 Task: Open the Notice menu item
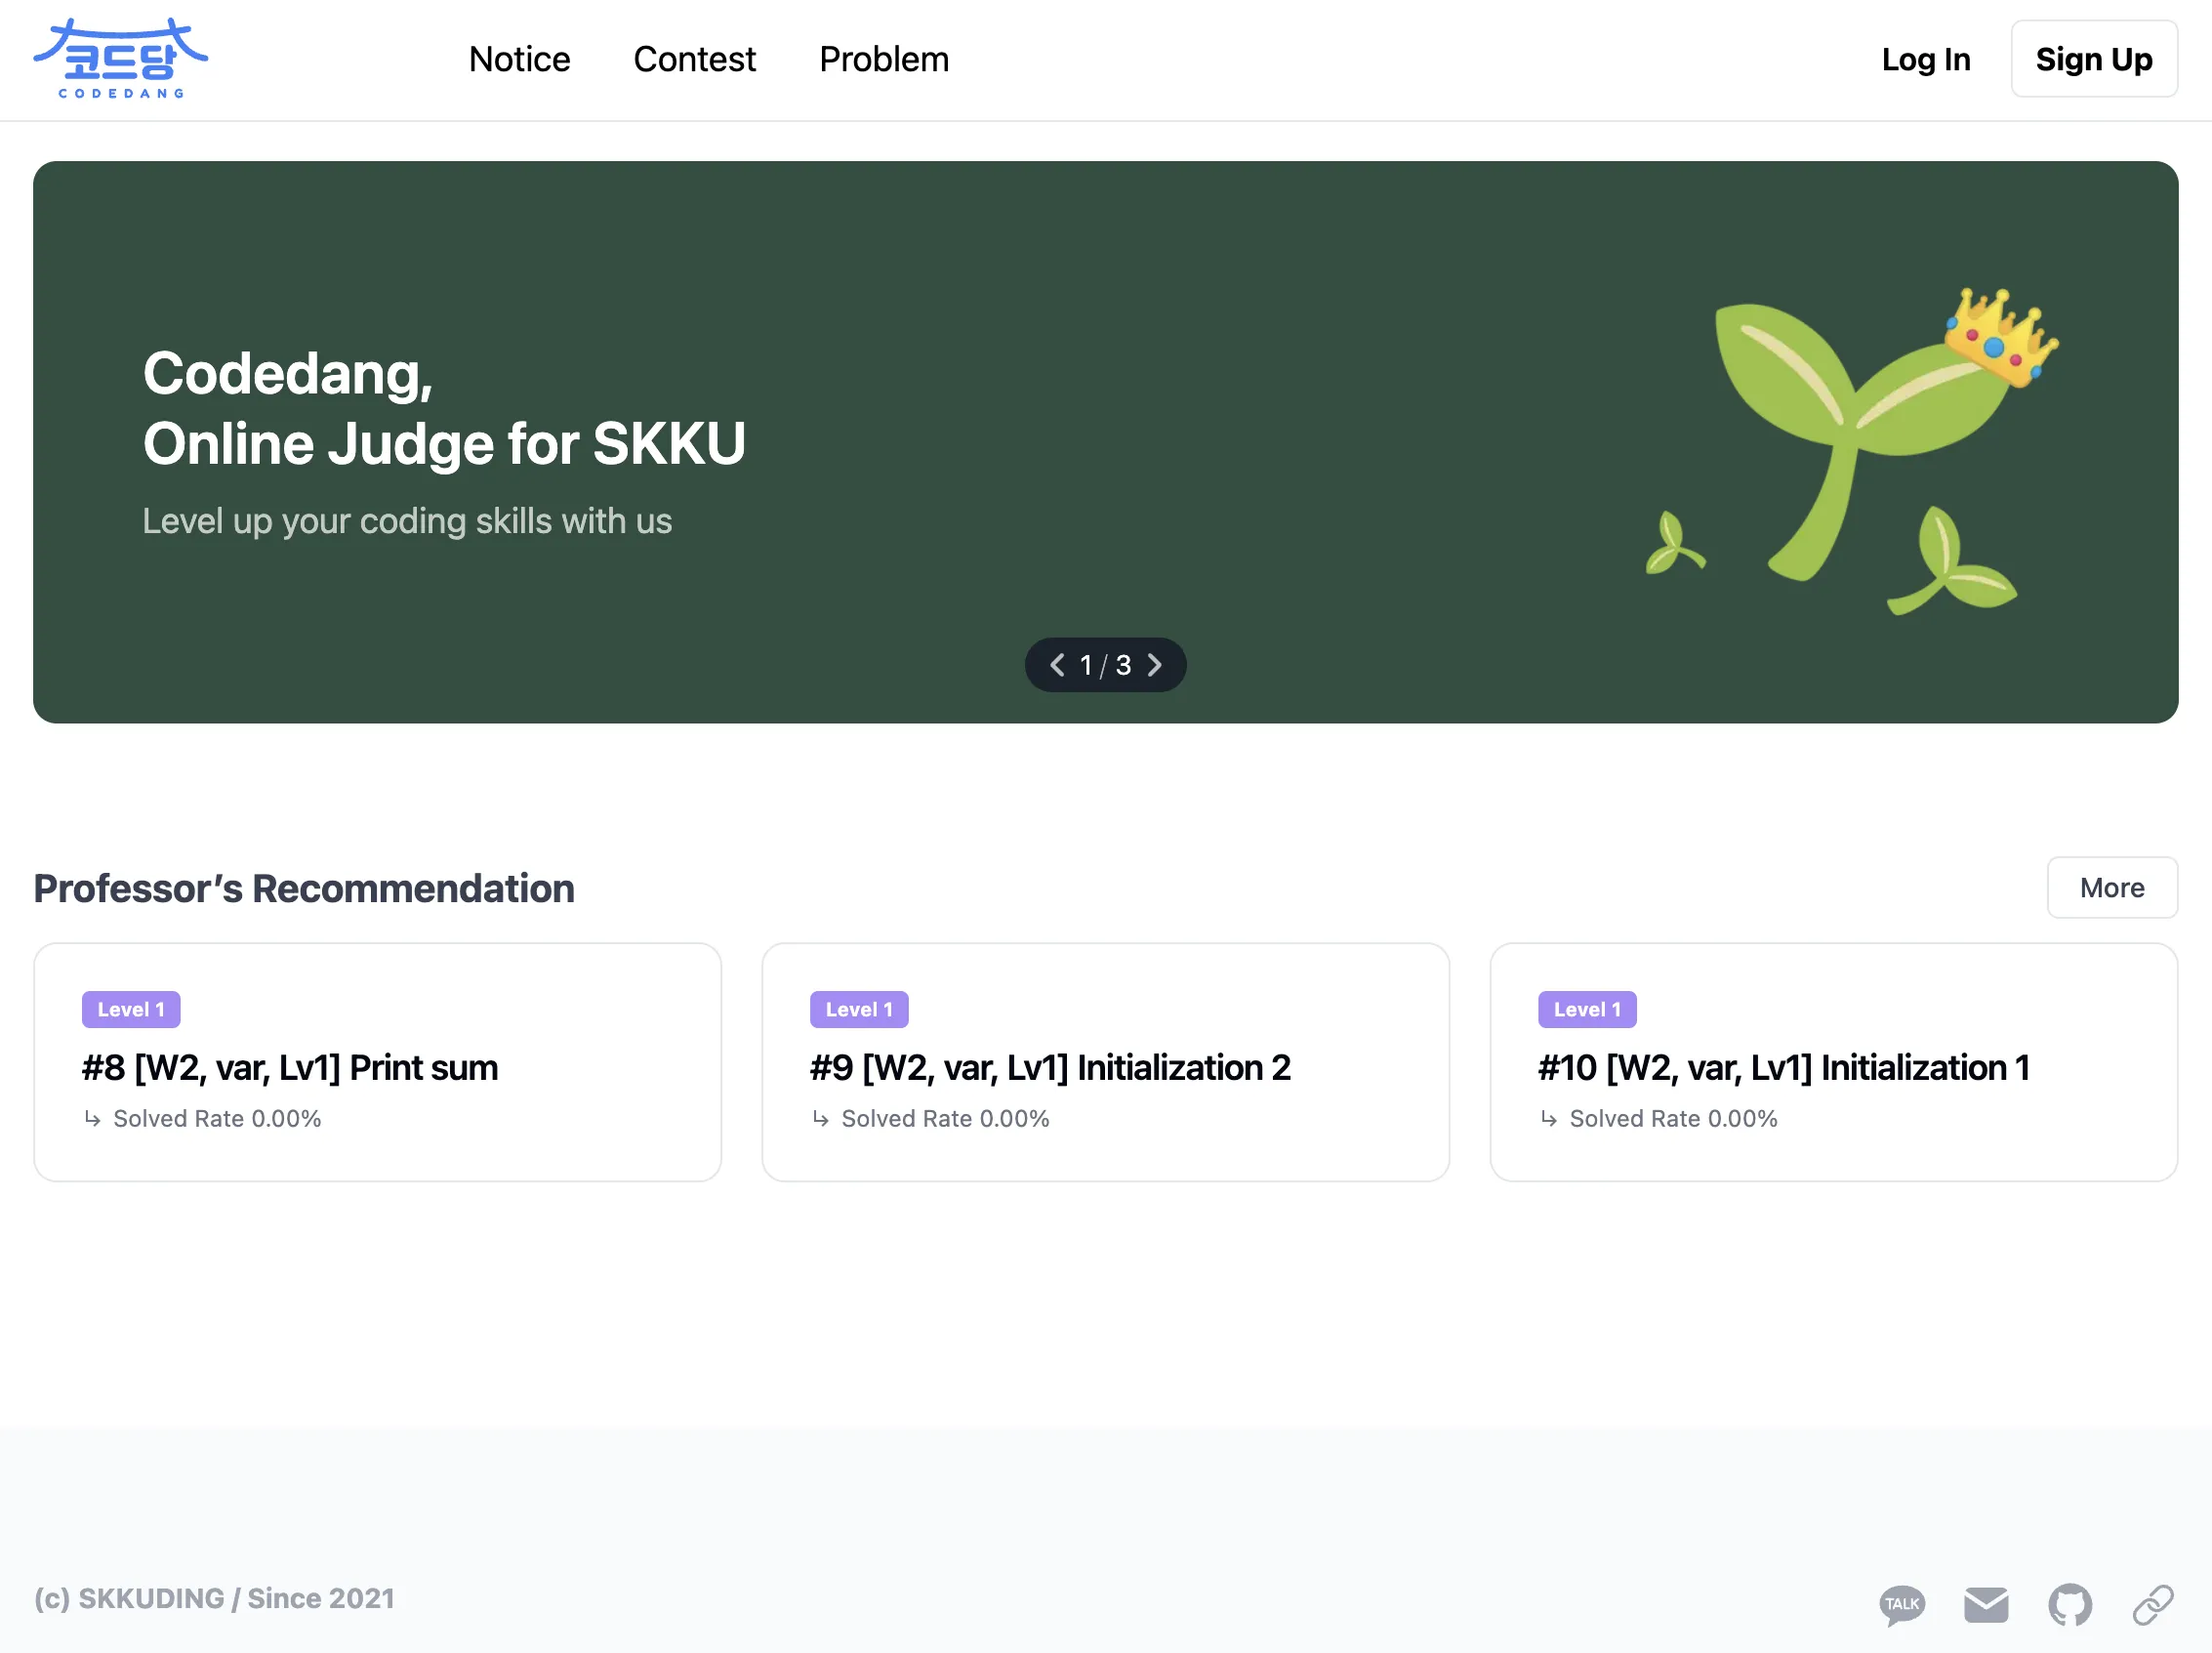tap(519, 59)
